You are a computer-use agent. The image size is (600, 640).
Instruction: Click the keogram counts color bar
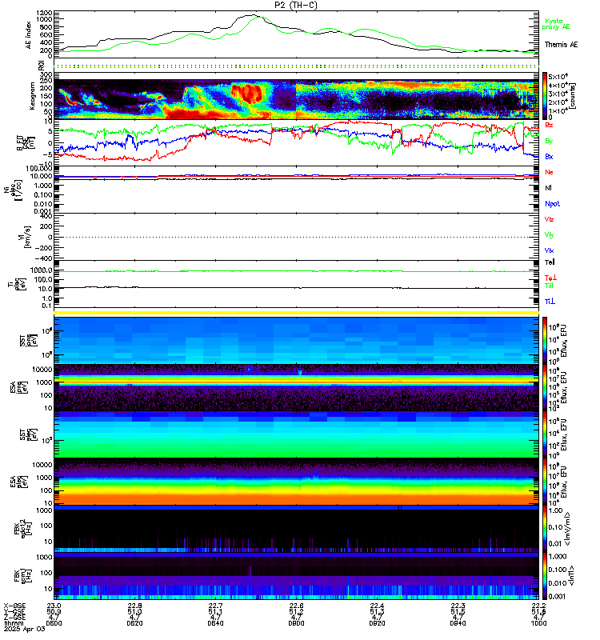coord(545,95)
